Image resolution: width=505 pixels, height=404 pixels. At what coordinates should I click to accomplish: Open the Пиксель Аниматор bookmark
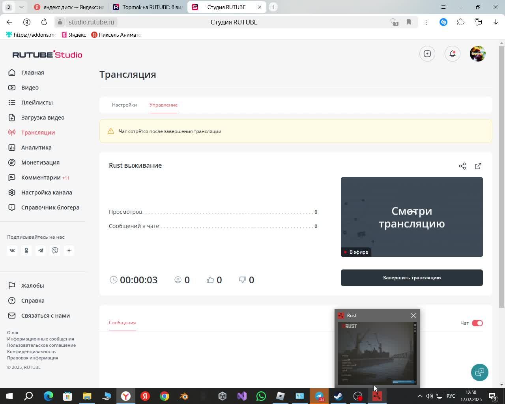[x=116, y=35]
